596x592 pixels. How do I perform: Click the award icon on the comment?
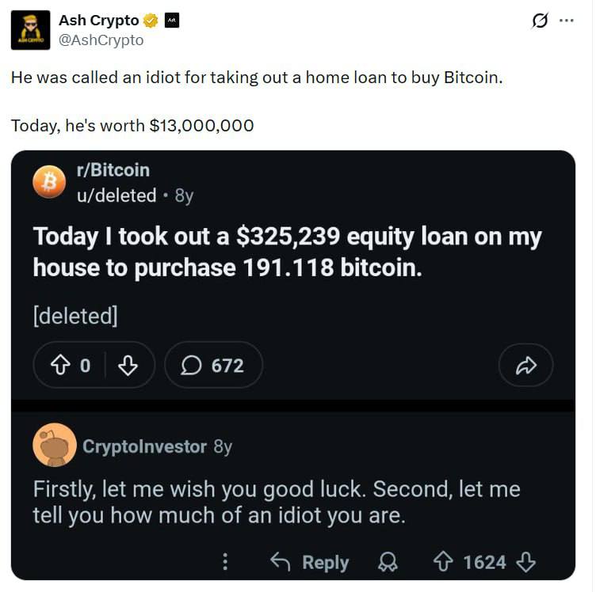point(388,562)
